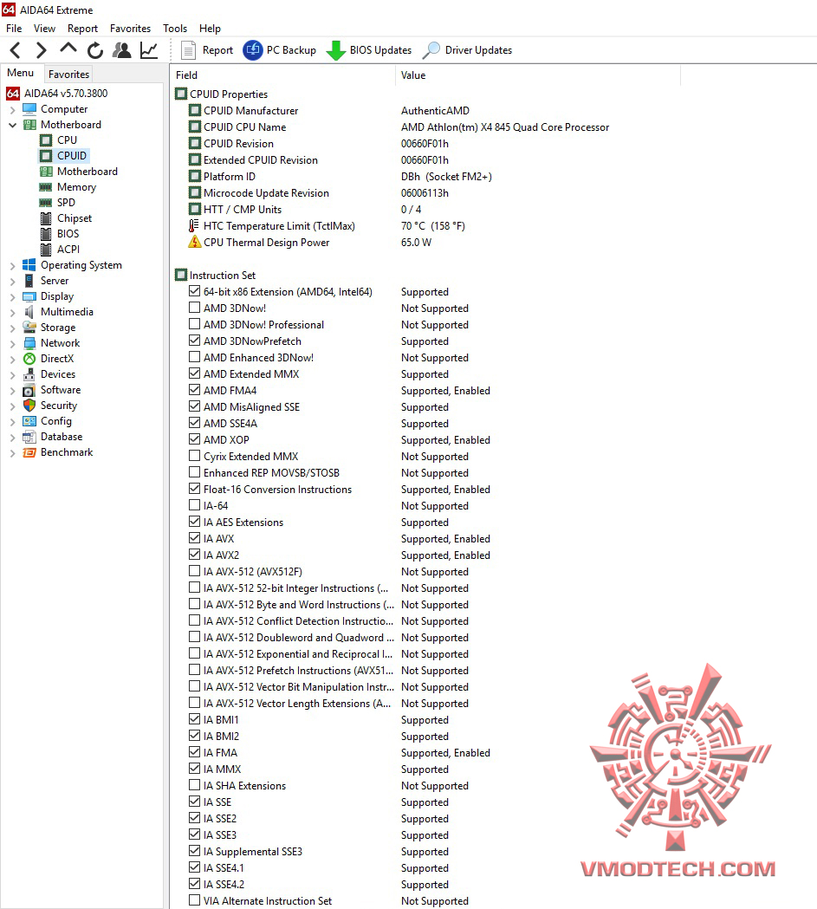The image size is (817, 909).
Task: Expand the Config tree node
Action: [x=12, y=422]
